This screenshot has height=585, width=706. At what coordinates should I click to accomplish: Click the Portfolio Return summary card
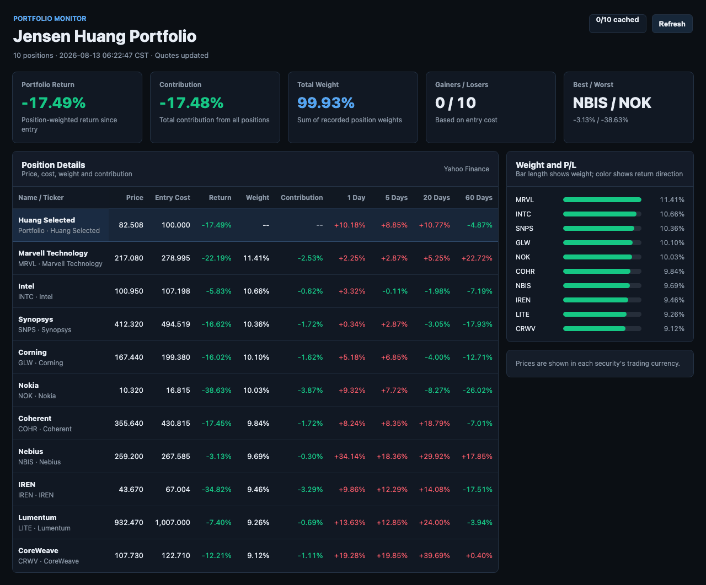coord(77,107)
